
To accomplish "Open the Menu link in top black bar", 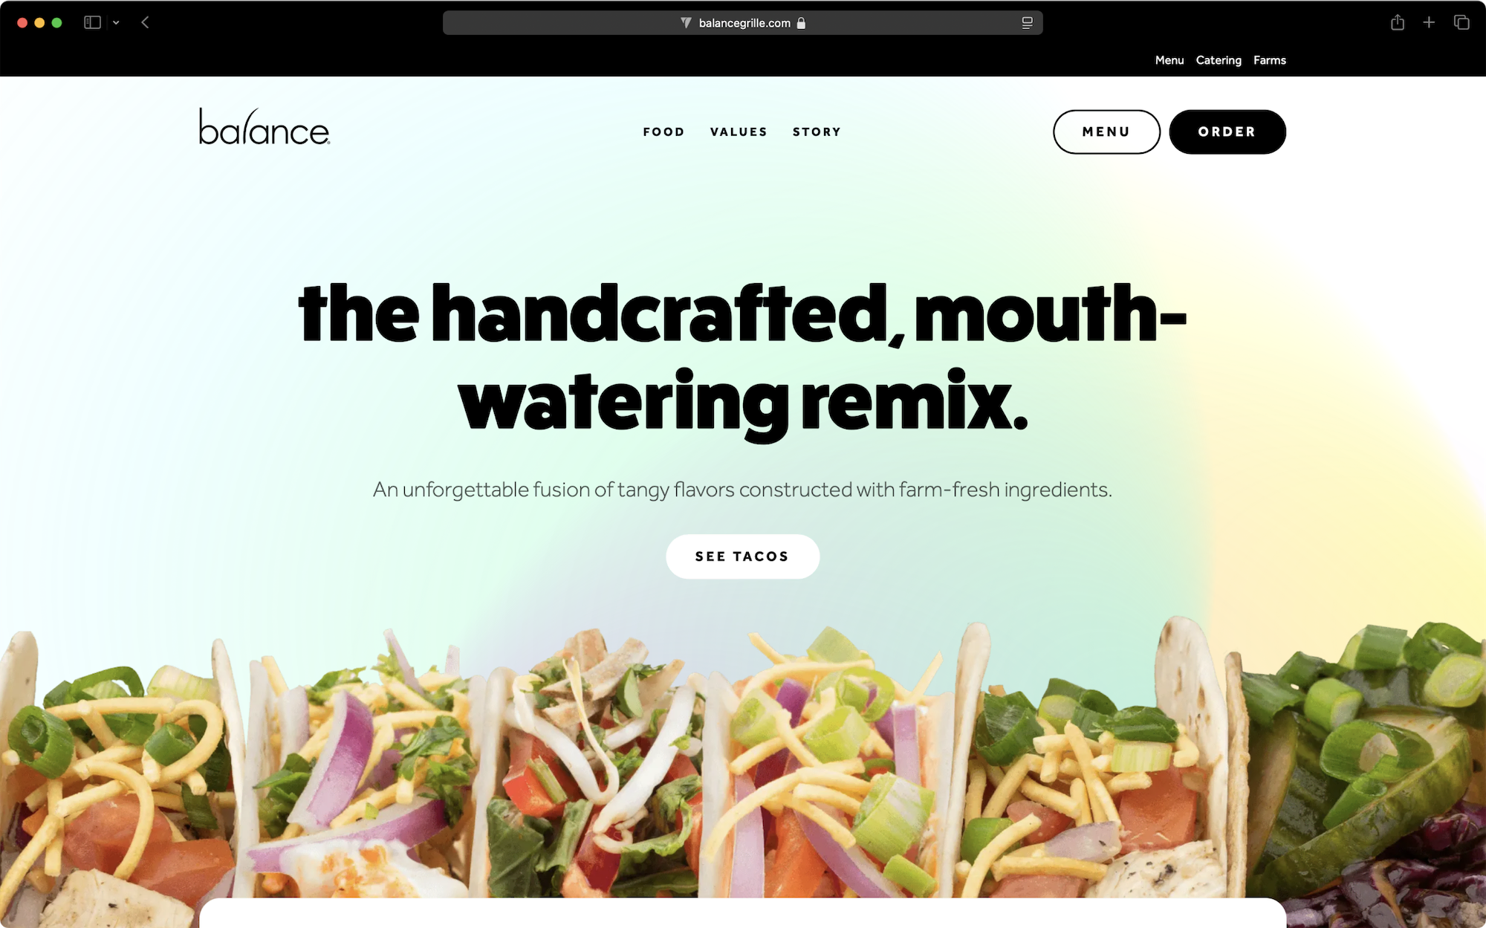I will click(1169, 60).
